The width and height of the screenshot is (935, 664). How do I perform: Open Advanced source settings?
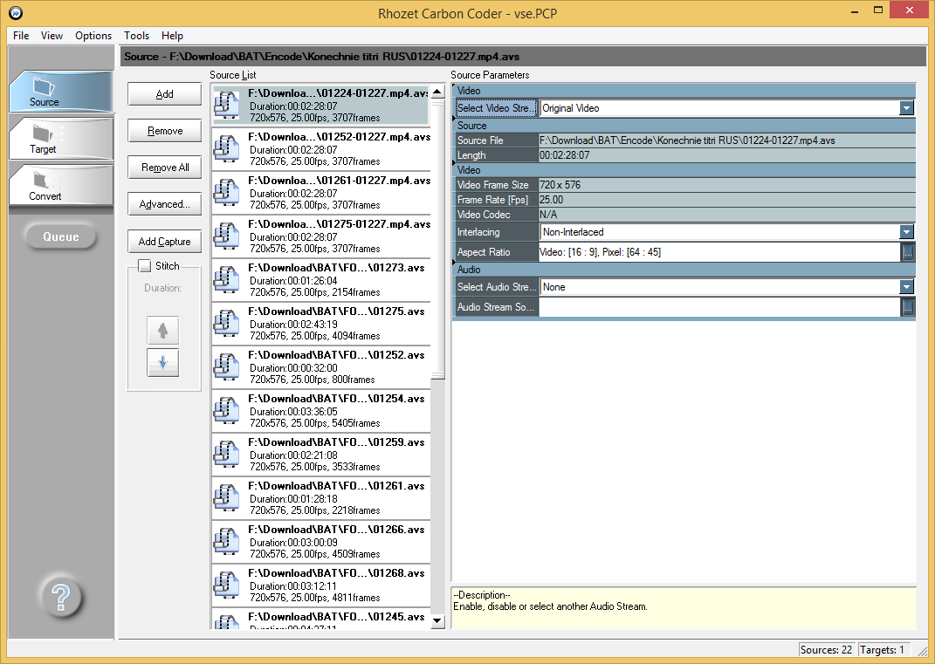(165, 204)
